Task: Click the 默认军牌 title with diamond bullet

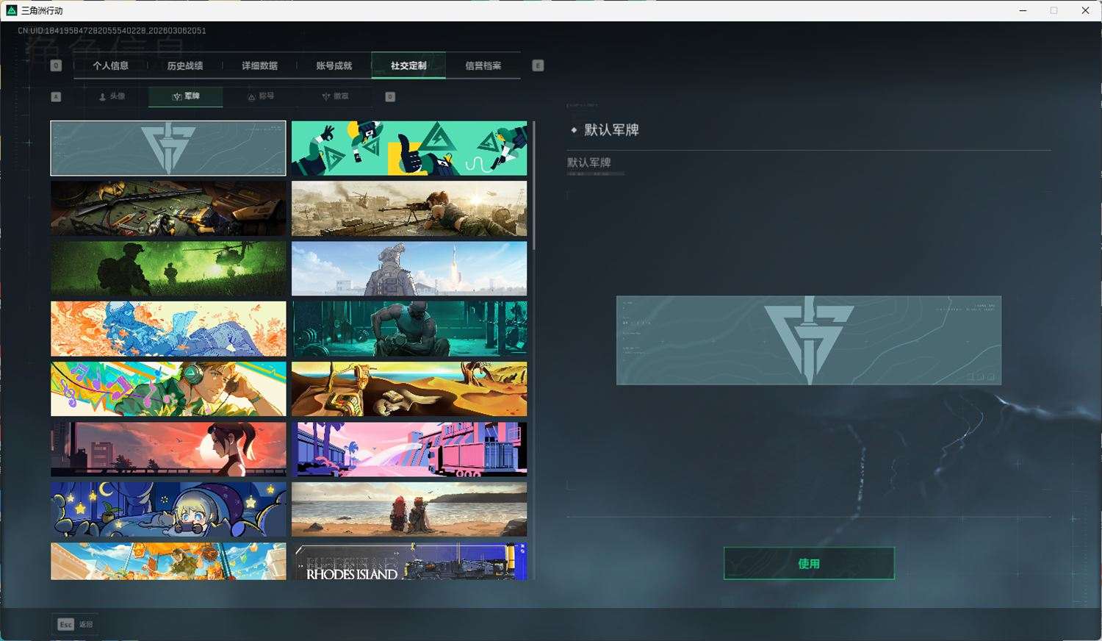Action: (x=605, y=130)
